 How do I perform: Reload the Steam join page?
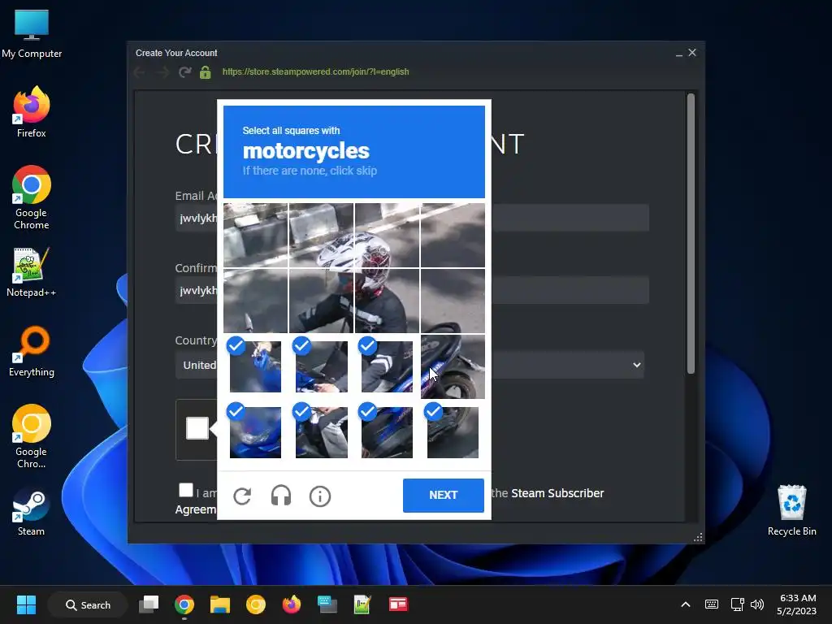(x=184, y=72)
